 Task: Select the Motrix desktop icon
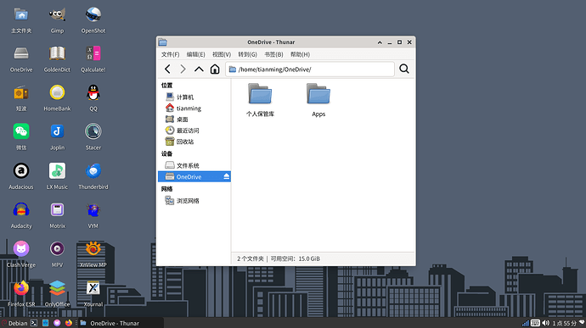click(x=57, y=215)
